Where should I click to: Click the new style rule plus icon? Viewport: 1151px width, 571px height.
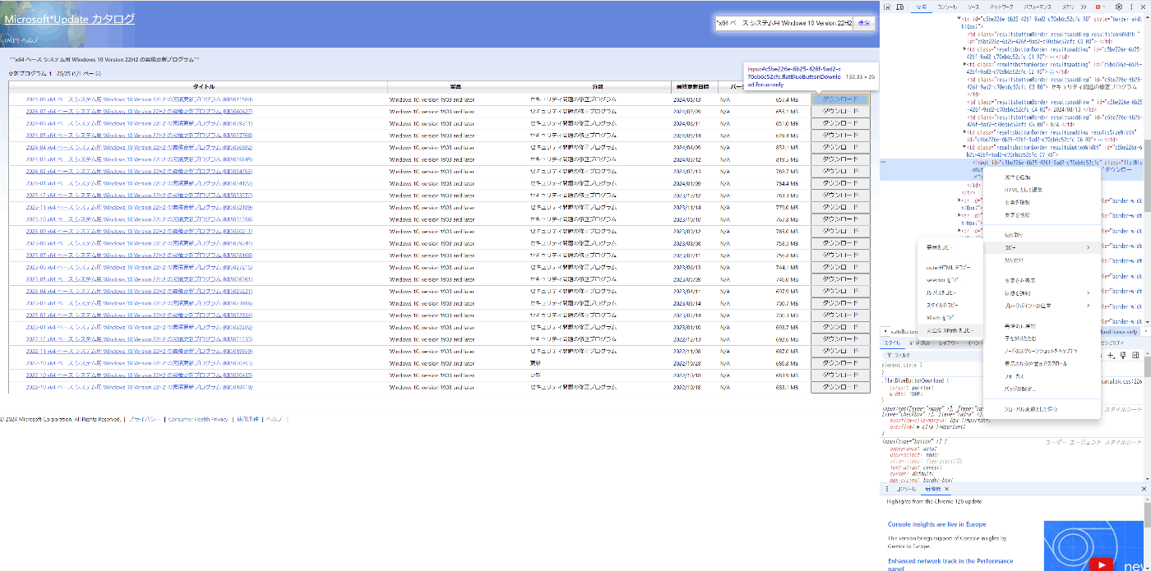pyautogui.click(x=1112, y=355)
